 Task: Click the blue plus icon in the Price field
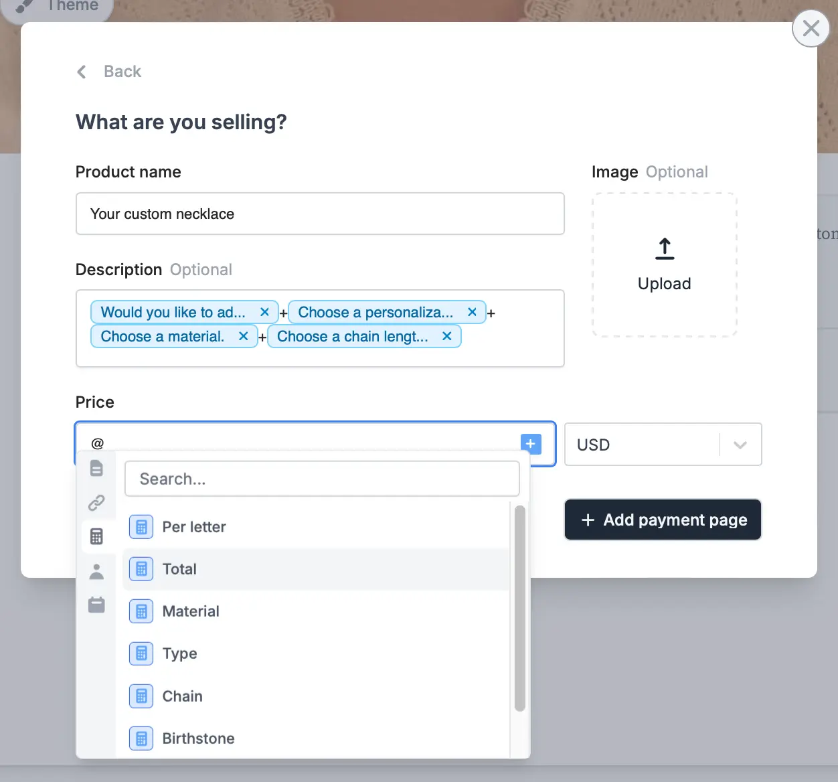(x=531, y=444)
